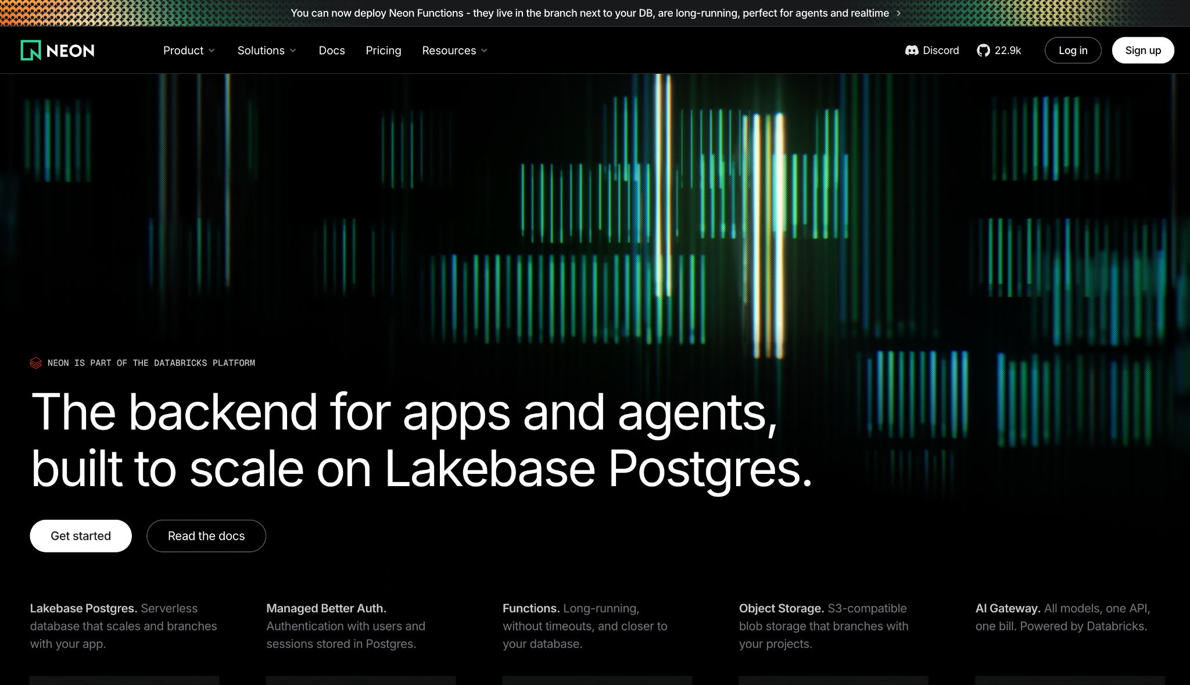This screenshot has width=1190, height=685.
Task: Select the Functions feature description
Action: tap(585, 626)
